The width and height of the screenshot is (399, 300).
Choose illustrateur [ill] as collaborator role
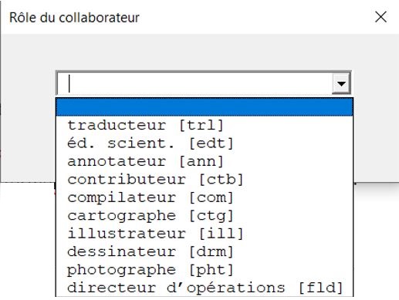205,234
